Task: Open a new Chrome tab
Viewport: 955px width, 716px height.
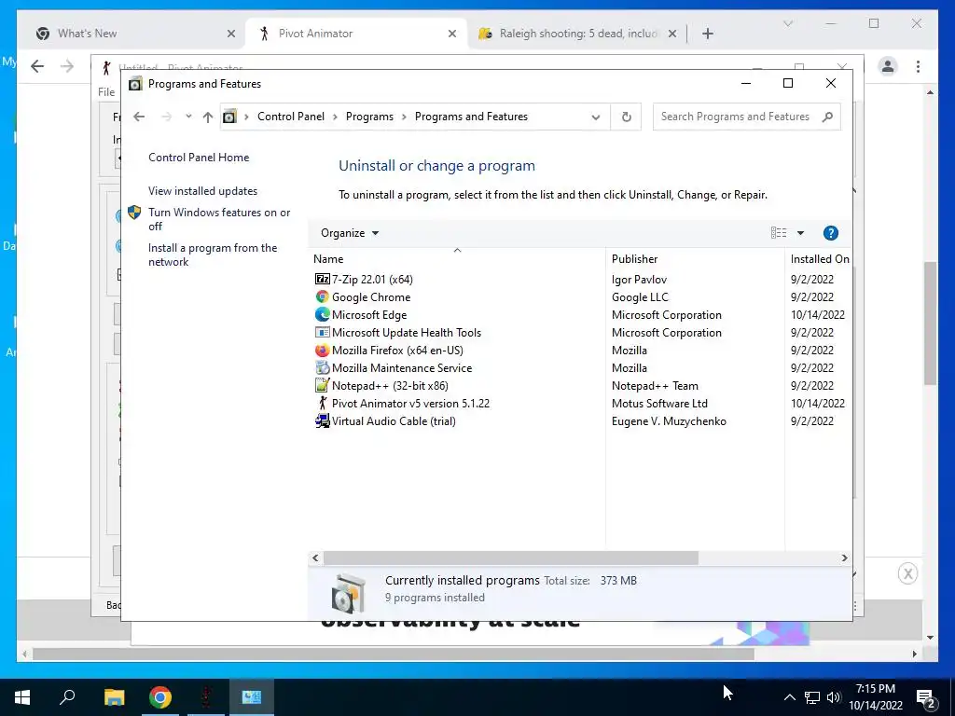Action: pyautogui.click(x=707, y=34)
